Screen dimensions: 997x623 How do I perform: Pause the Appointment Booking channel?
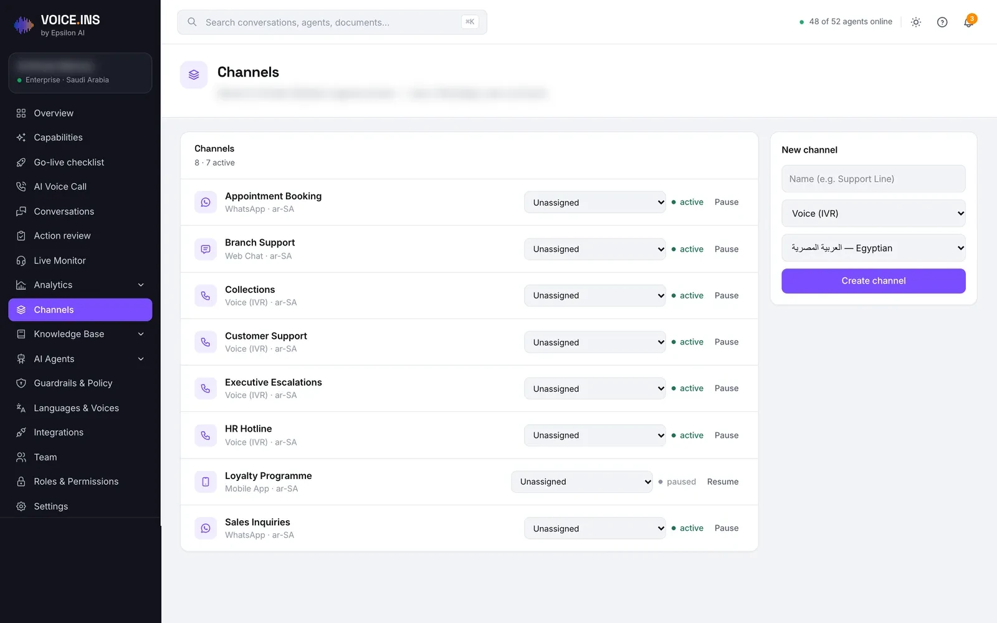tap(727, 202)
